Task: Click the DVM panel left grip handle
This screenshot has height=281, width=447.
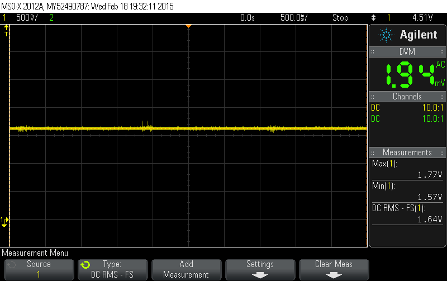Action: tap(373, 52)
